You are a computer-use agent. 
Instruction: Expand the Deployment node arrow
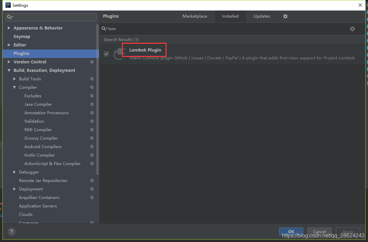pyautogui.click(x=14, y=189)
